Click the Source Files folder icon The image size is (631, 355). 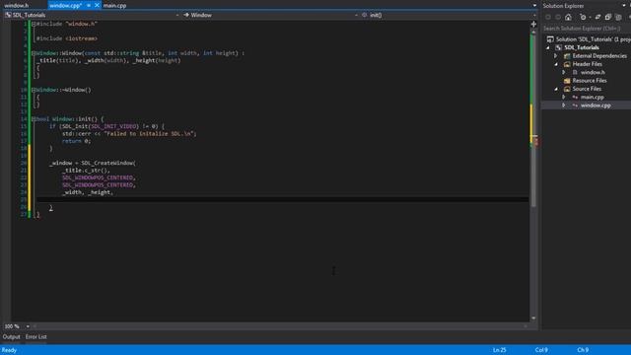(567, 89)
